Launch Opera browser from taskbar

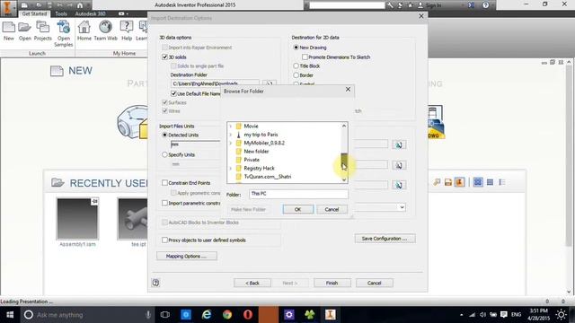[x=248, y=315]
